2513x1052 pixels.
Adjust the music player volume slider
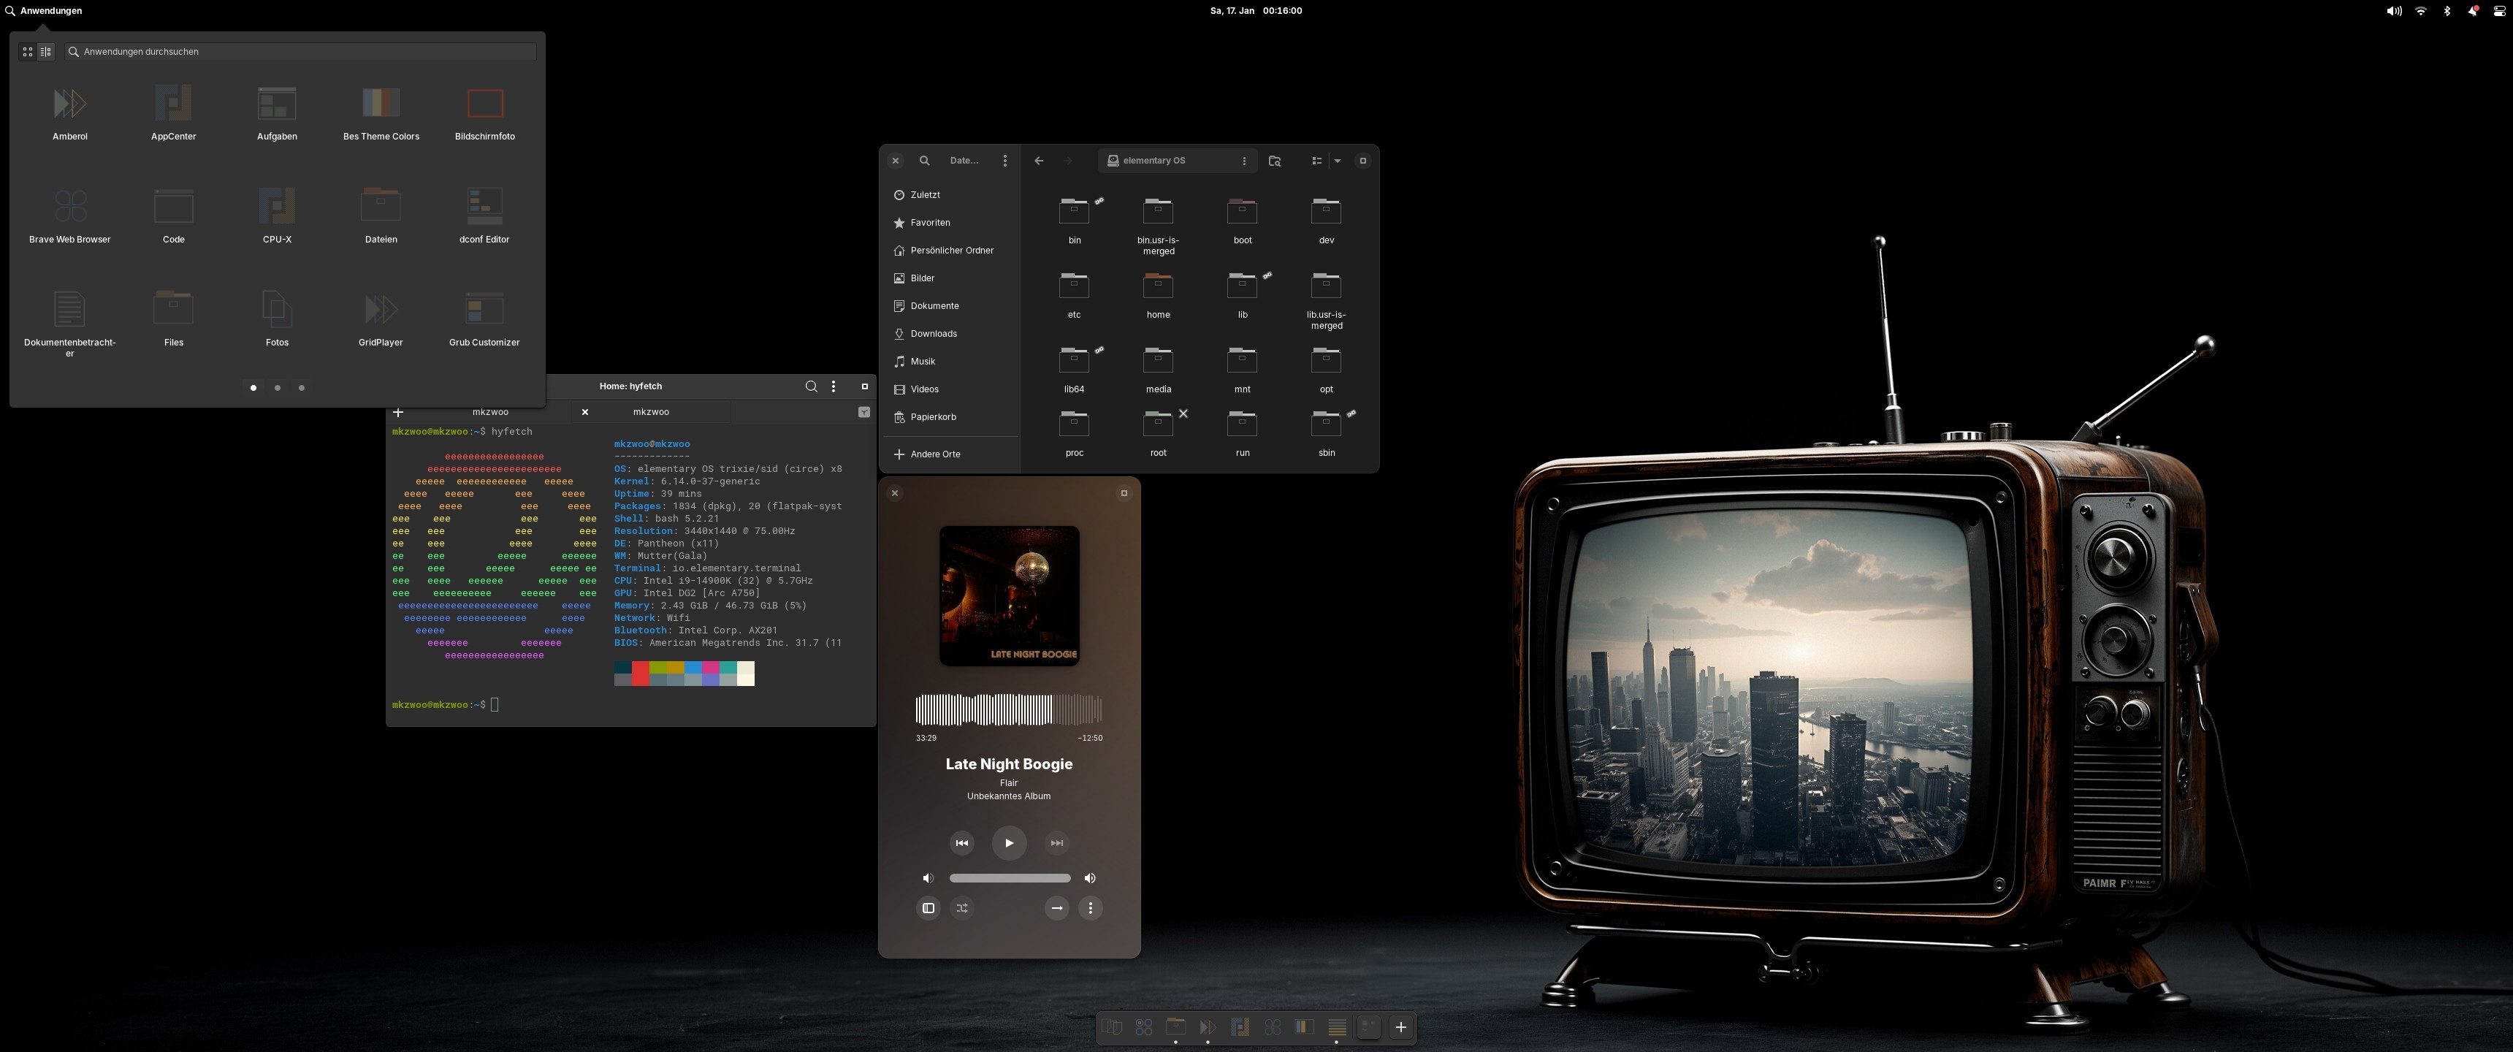[1009, 878]
